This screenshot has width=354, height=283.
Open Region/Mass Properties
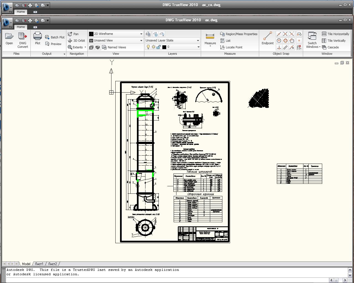(239, 34)
